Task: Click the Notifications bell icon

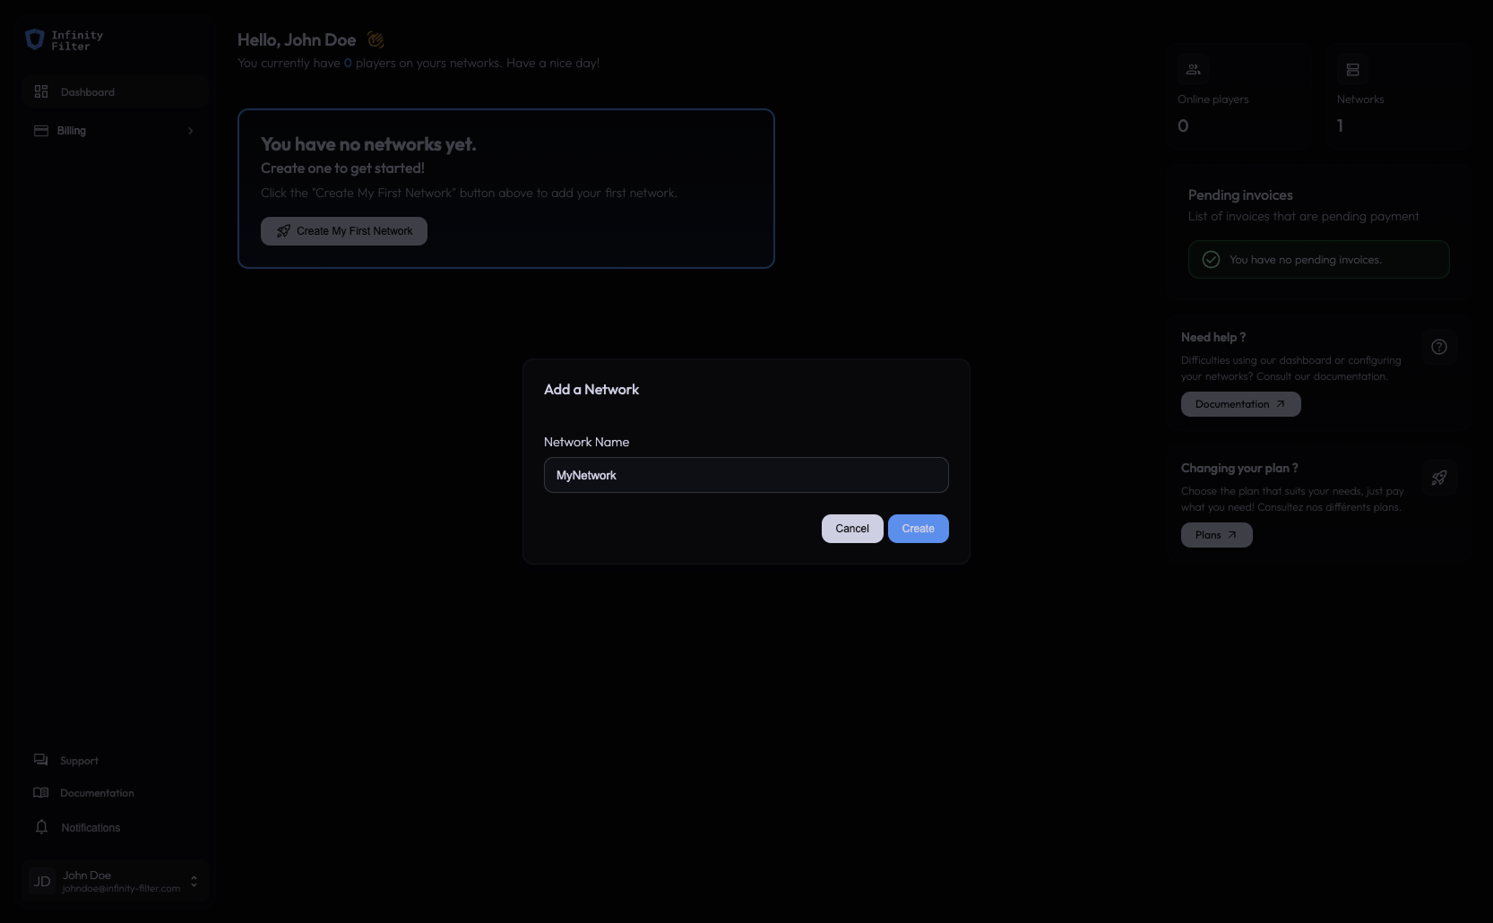Action: click(41, 827)
